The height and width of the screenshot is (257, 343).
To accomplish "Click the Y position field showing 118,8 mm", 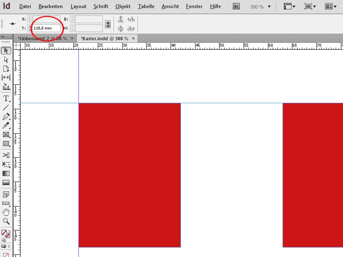I will 46,28.
